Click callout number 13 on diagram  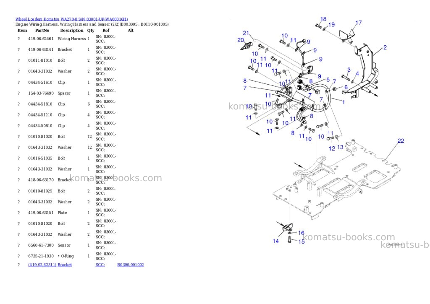point(340,147)
